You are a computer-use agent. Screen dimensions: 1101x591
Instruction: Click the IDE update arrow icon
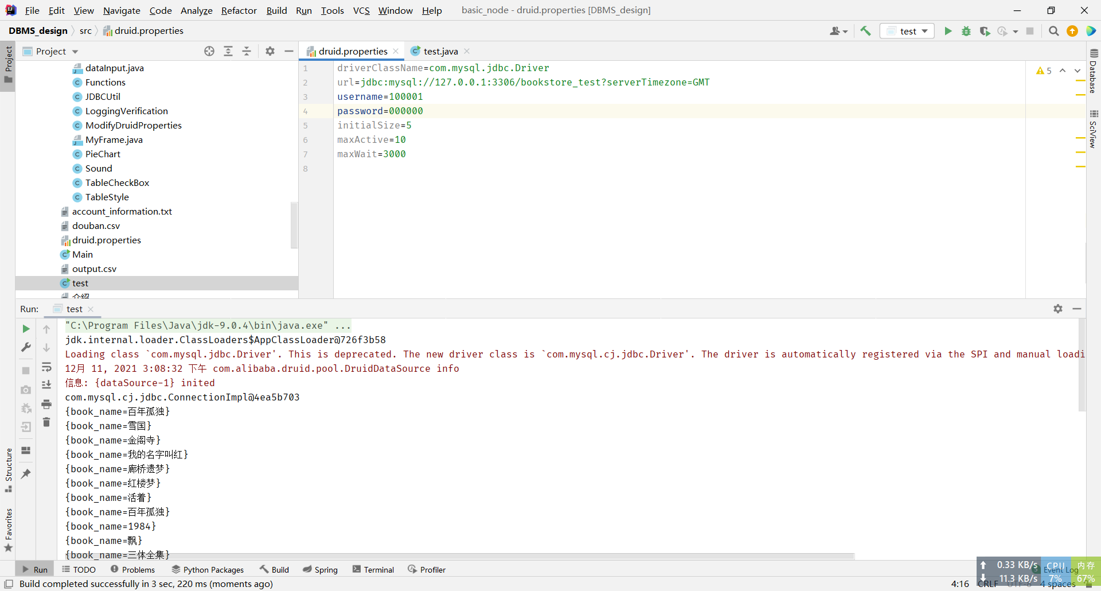click(1072, 31)
